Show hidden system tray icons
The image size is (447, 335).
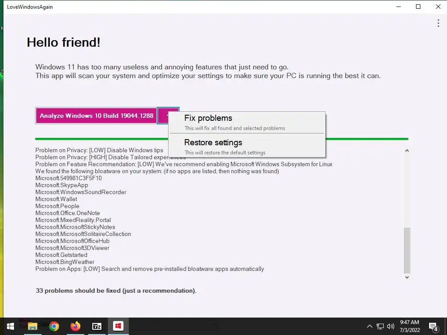(x=369, y=326)
